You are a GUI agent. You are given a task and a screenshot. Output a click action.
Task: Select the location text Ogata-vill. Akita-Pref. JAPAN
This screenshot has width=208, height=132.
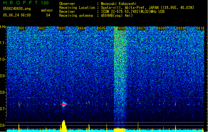point(130,8)
